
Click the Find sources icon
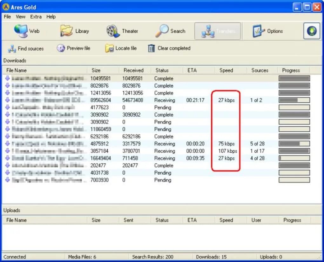click(x=12, y=49)
